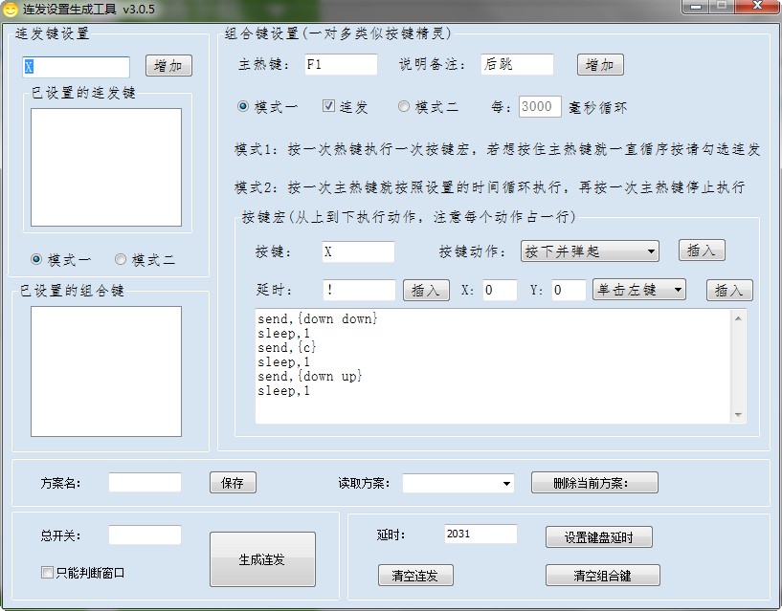The width and height of the screenshot is (782, 611).
Task: Click 设置键盘延时 keyboard delay button
Action: (596, 536)
